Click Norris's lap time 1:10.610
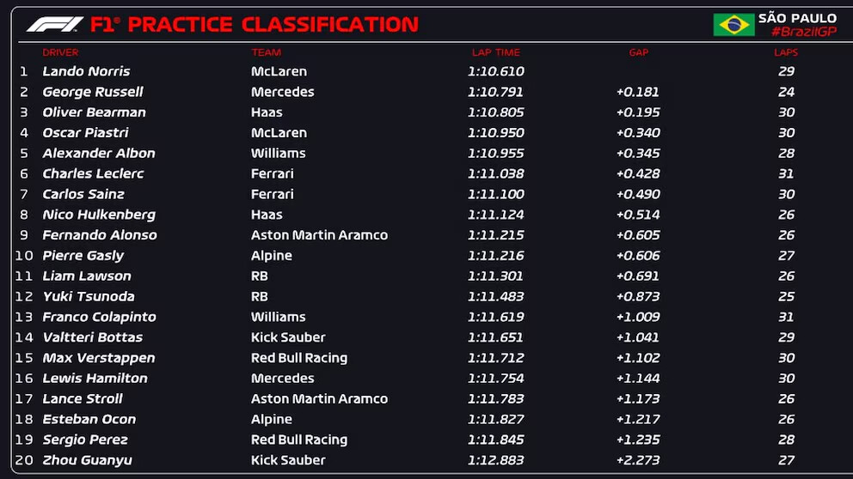Image resolution: width=853 pixels, height=479 pixels. click(495, 71)
